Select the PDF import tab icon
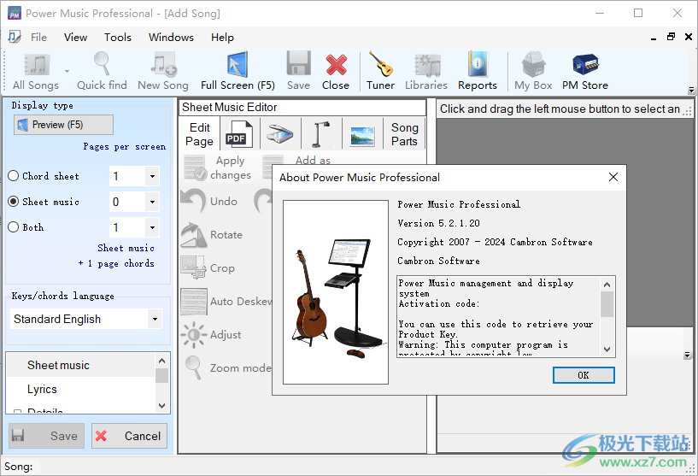 point(236,135)
